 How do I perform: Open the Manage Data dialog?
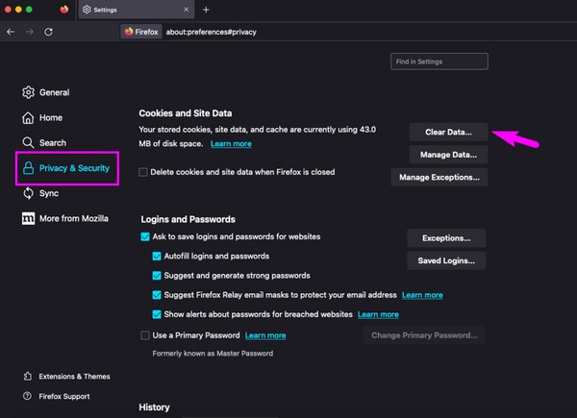(x=448, y=155)
